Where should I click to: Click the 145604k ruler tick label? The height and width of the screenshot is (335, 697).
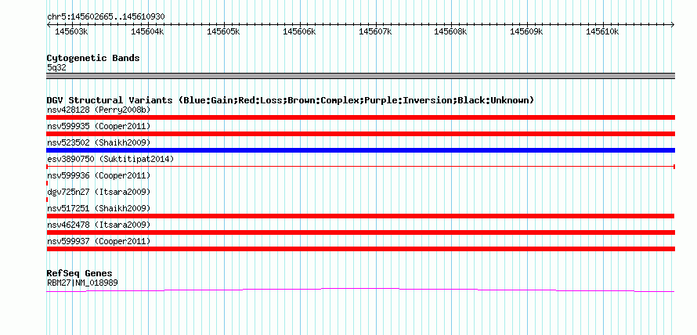(147, 32)
